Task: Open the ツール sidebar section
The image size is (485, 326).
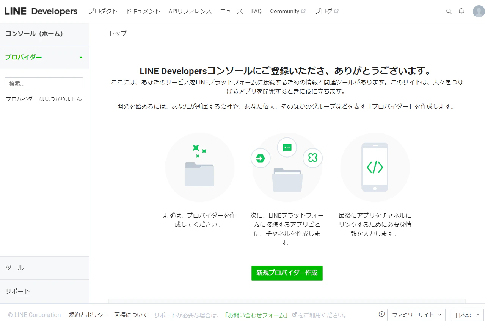Action: click(44, 268)
